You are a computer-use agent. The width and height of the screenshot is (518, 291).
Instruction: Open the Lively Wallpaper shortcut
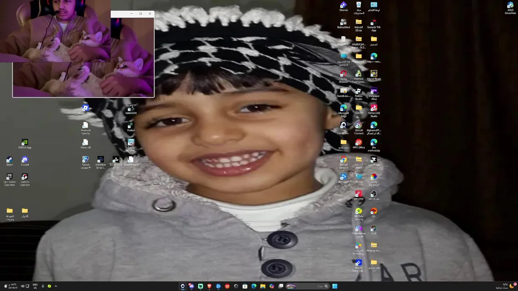click(374, 179)
